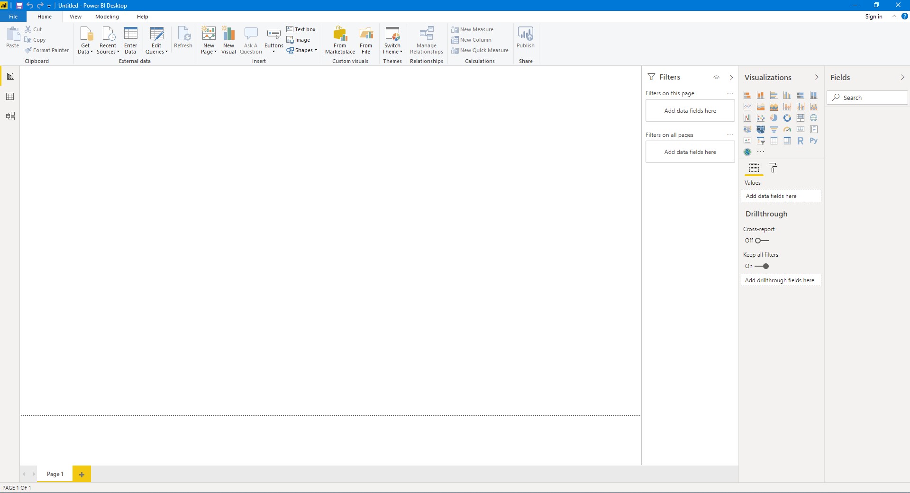Toggle Filters pane visibility eye icon
This screenshot has height=493, width=910.
pos(717,77)
